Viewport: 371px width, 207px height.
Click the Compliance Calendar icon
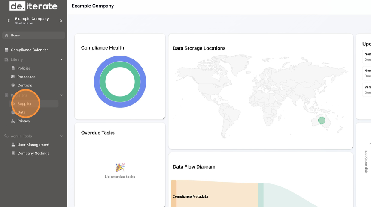6,50
